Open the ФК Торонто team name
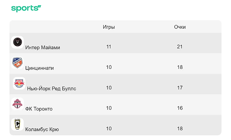Image resolution: width=231 pixels, height=140 pixels. (39, 109)
